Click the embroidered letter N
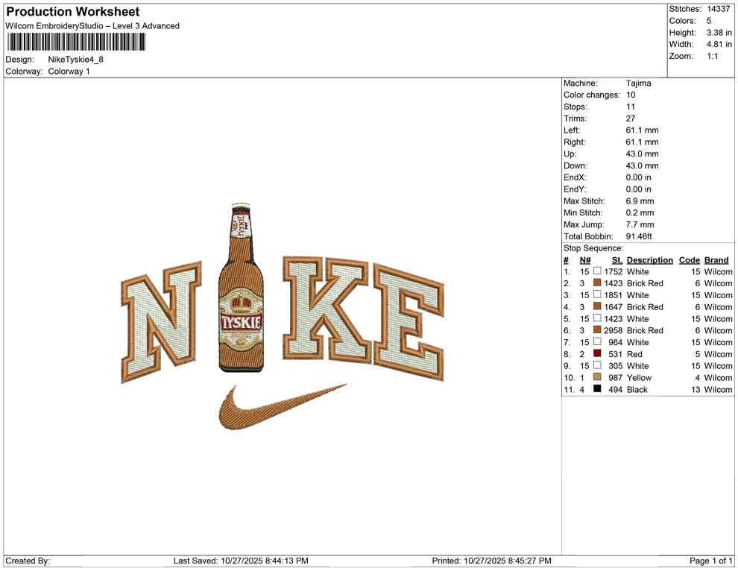This screenshot has height=568, width=738. tap(161, 321)
